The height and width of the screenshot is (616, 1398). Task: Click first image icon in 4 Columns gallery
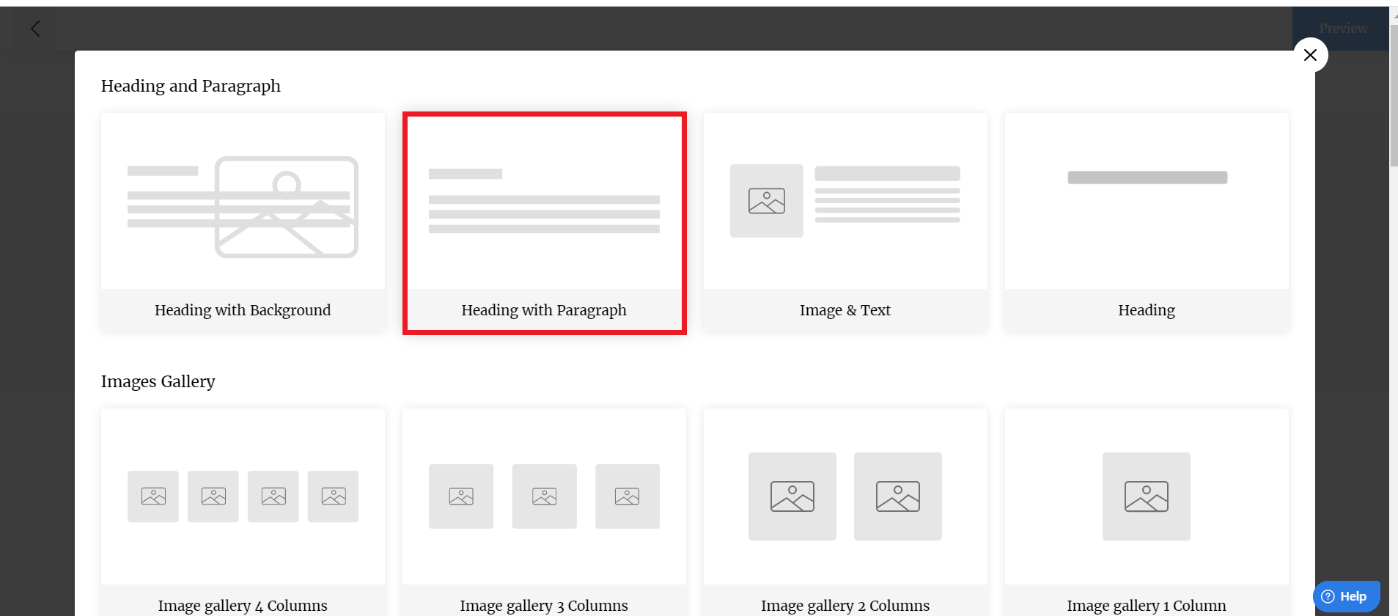click(x=153, y=496)
